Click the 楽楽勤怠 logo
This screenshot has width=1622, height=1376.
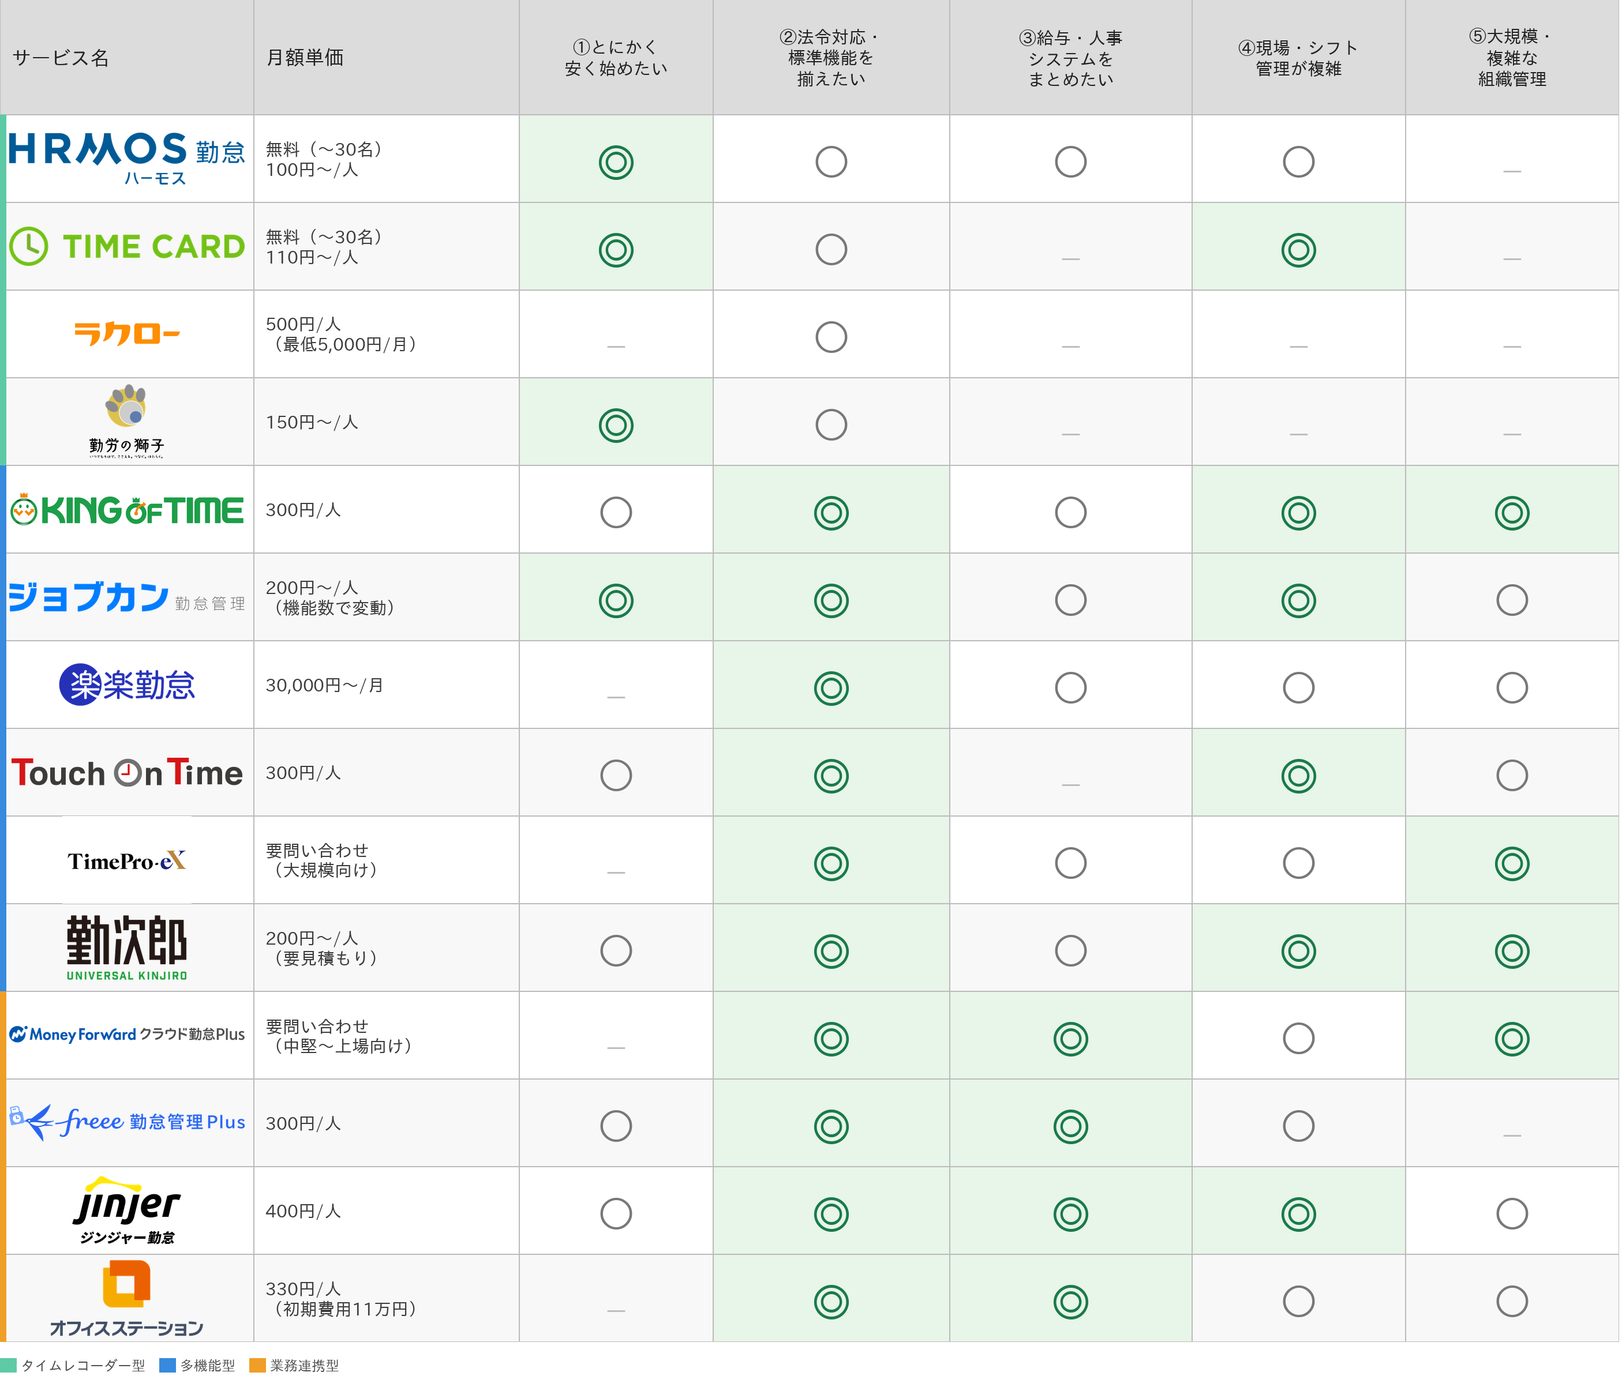click(x=126, y=685)
